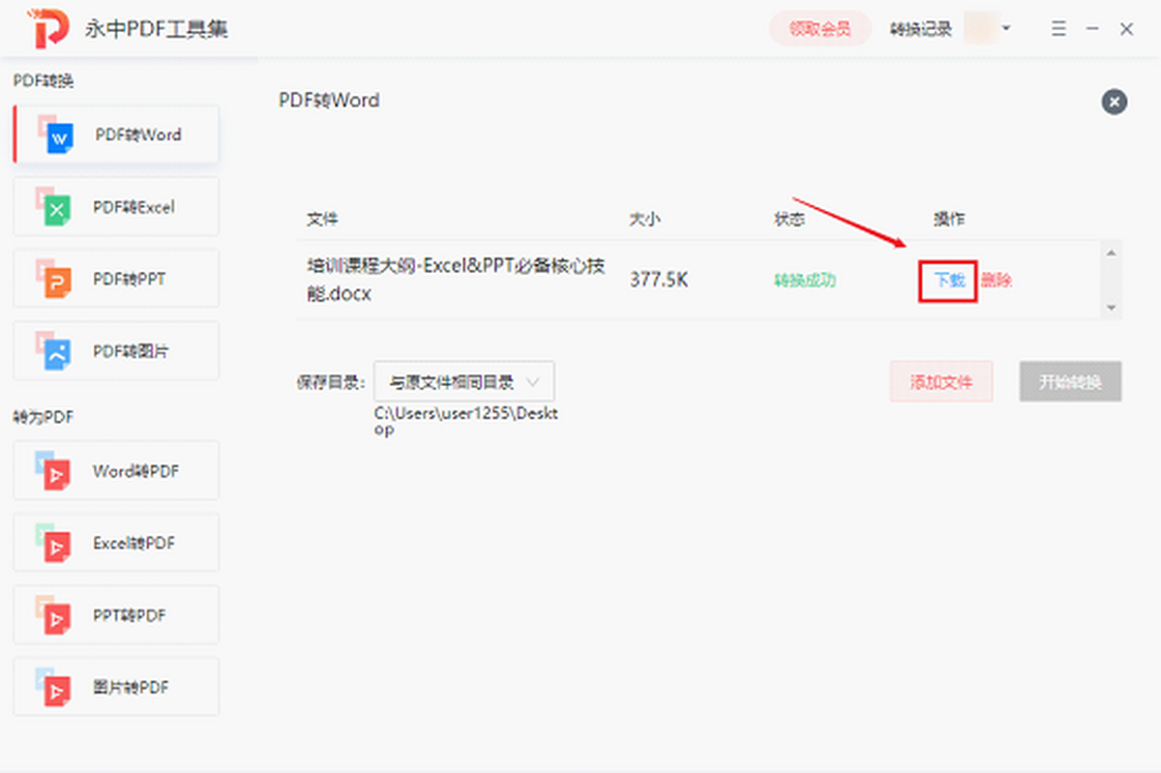This screenshot has height=773, width=1161.
Task: Click the 永中PDF工具集 logo
Action: [49, 29]
